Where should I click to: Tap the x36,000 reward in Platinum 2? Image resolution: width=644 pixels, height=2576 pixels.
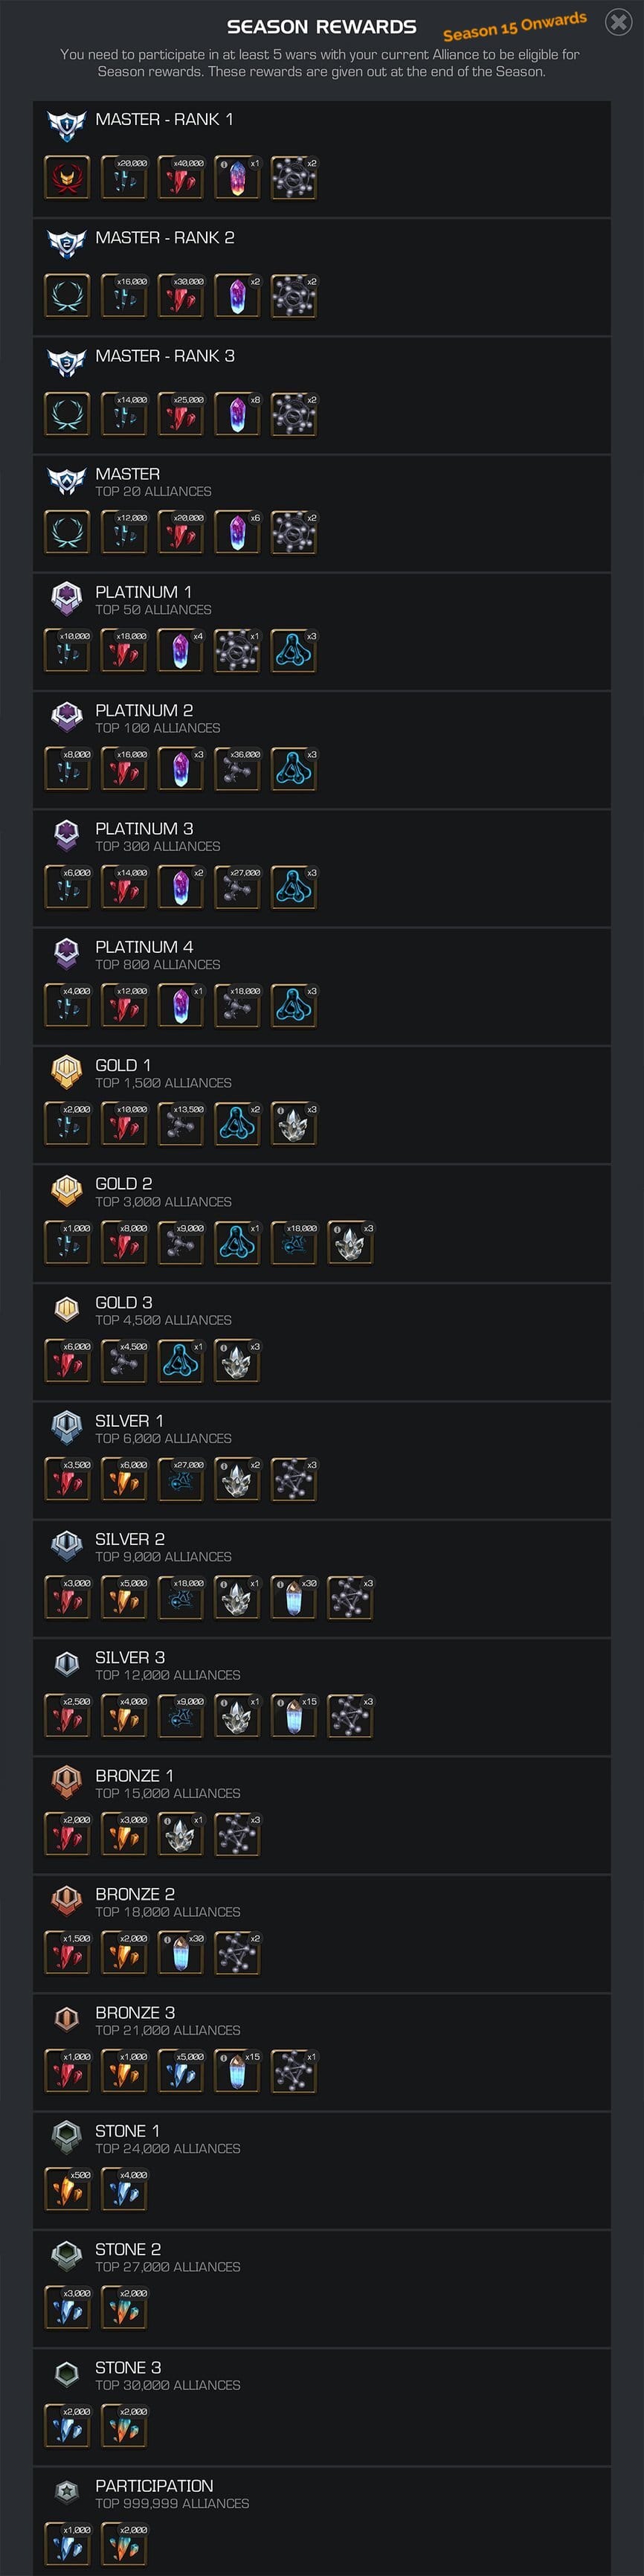coord(238,769)
